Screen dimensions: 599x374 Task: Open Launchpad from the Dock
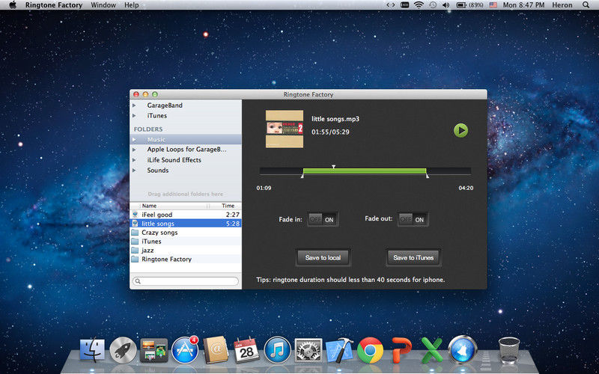123,350
